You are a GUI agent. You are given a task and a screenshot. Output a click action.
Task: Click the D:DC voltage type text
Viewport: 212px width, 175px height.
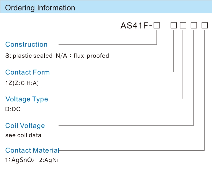coord(13,109)
